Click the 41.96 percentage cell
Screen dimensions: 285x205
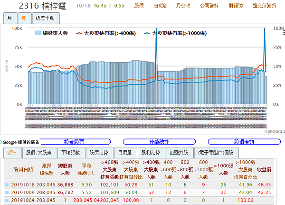[246, 185]
